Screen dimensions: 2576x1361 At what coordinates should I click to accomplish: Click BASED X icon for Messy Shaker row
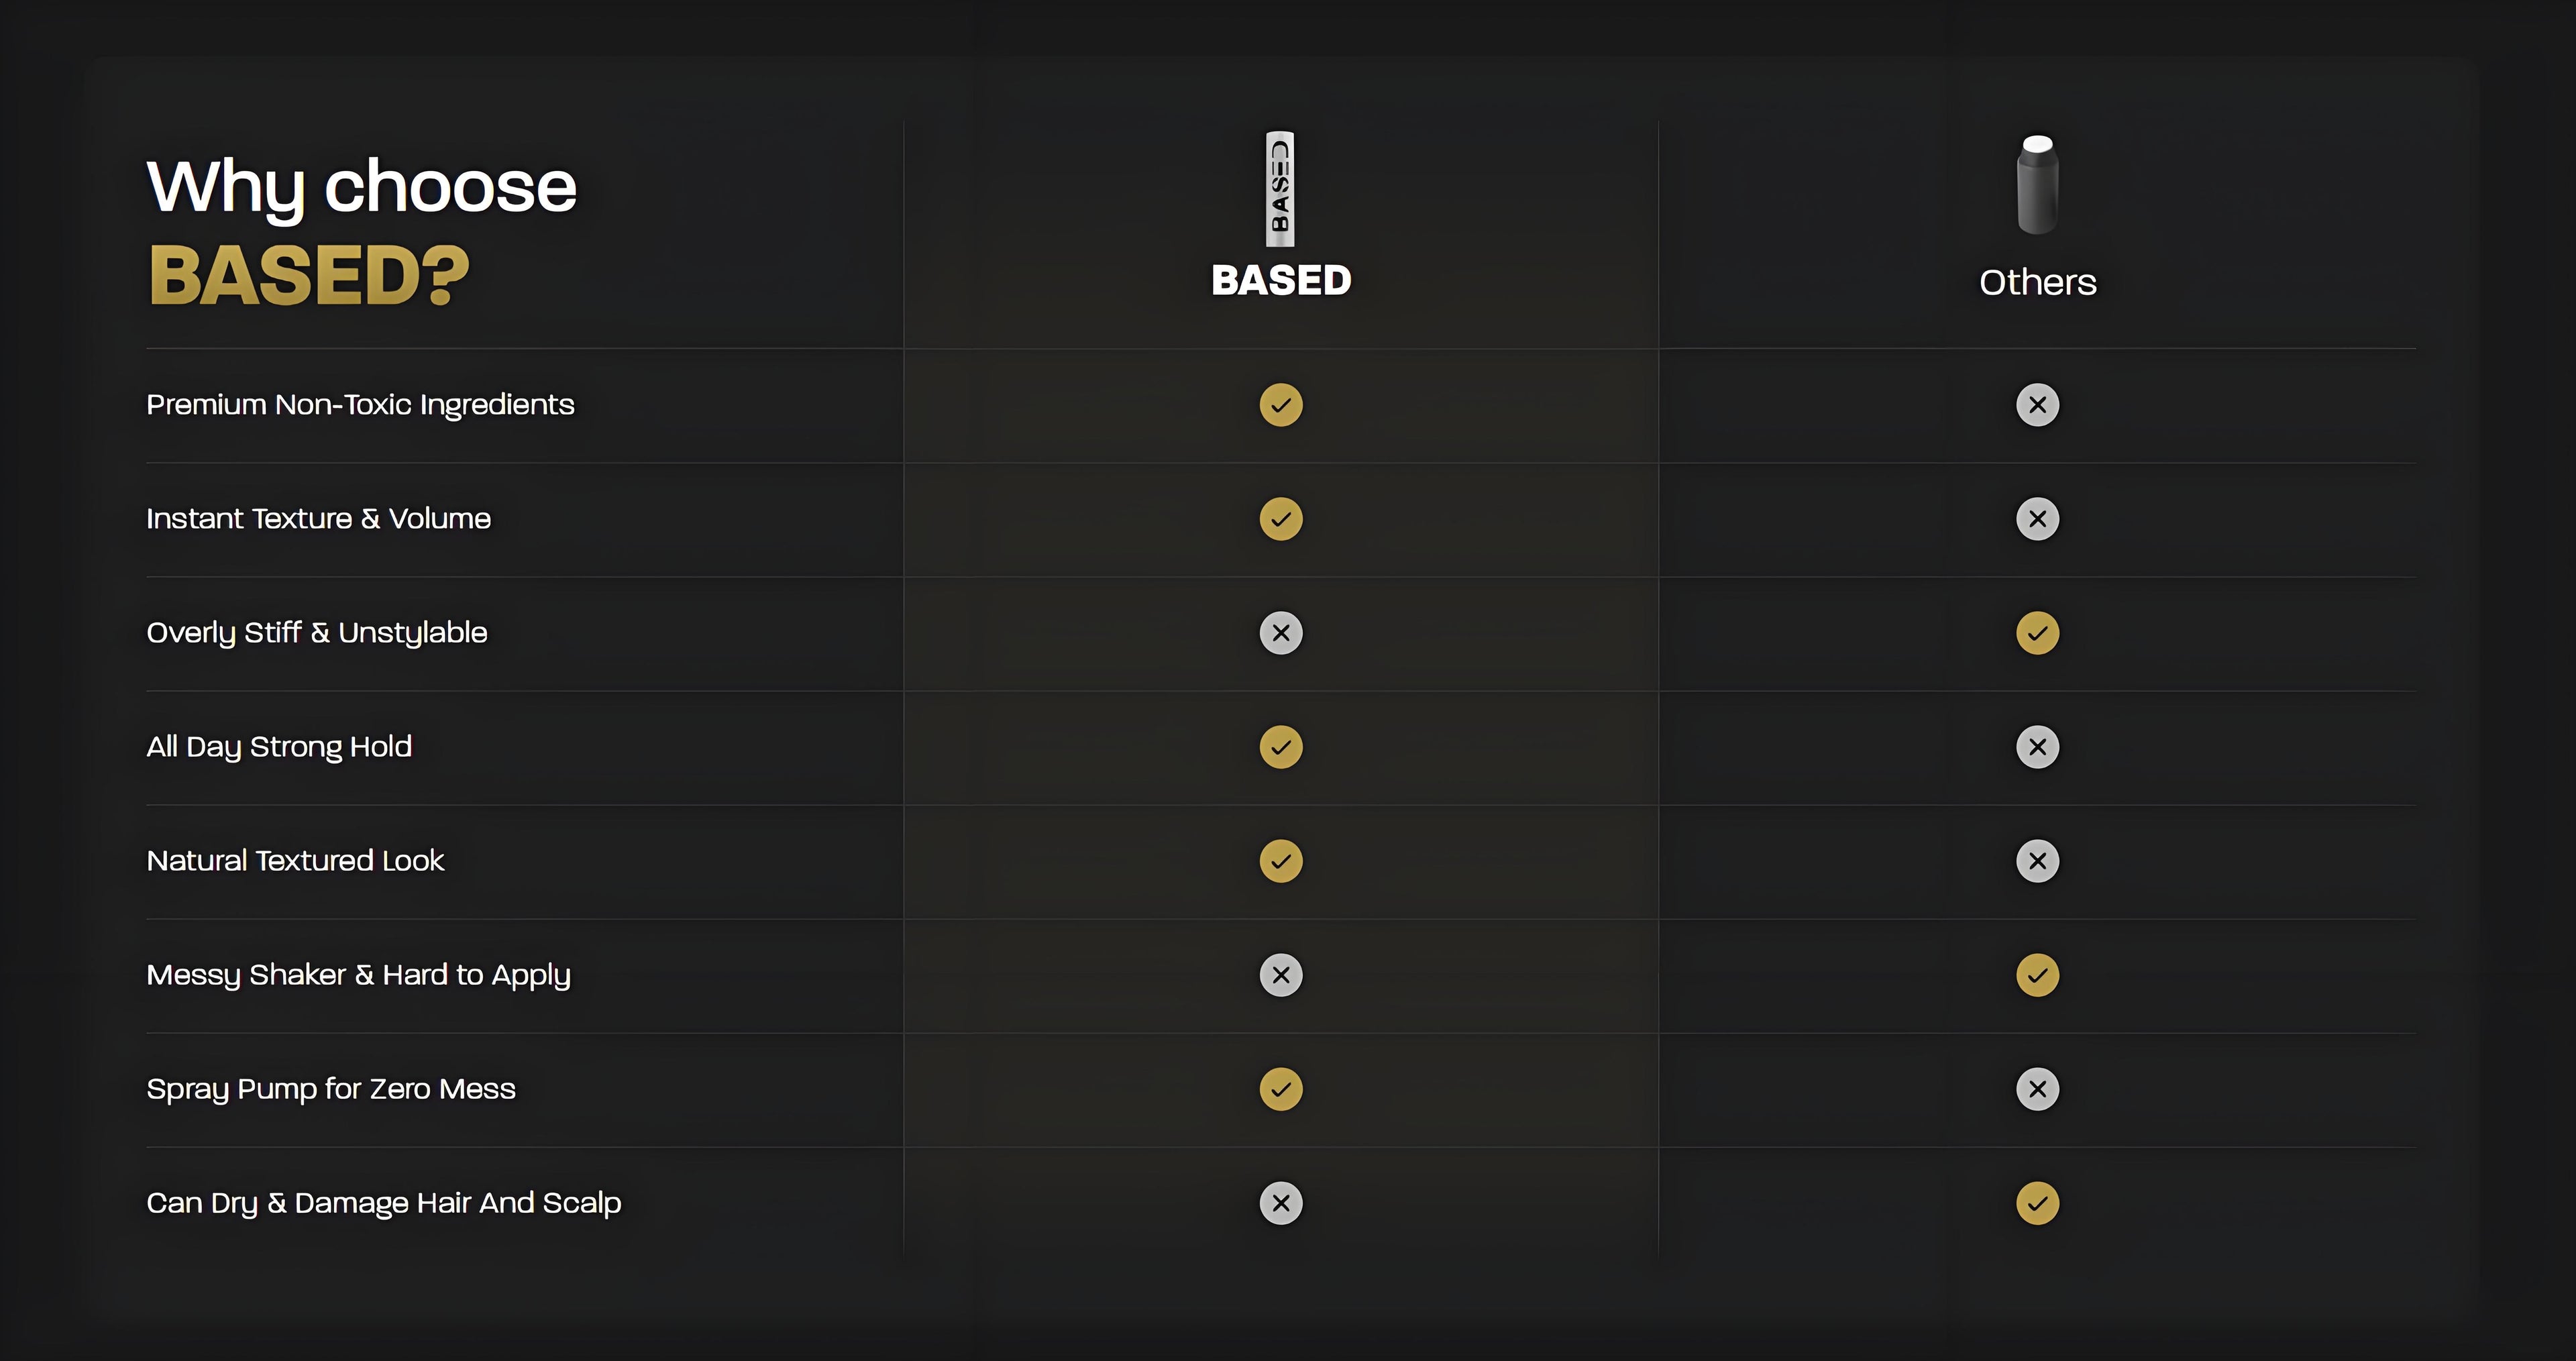point(1281,975)
